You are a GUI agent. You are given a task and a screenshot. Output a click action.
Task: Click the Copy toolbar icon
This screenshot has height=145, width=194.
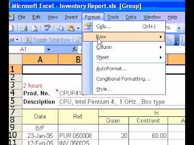60,28
